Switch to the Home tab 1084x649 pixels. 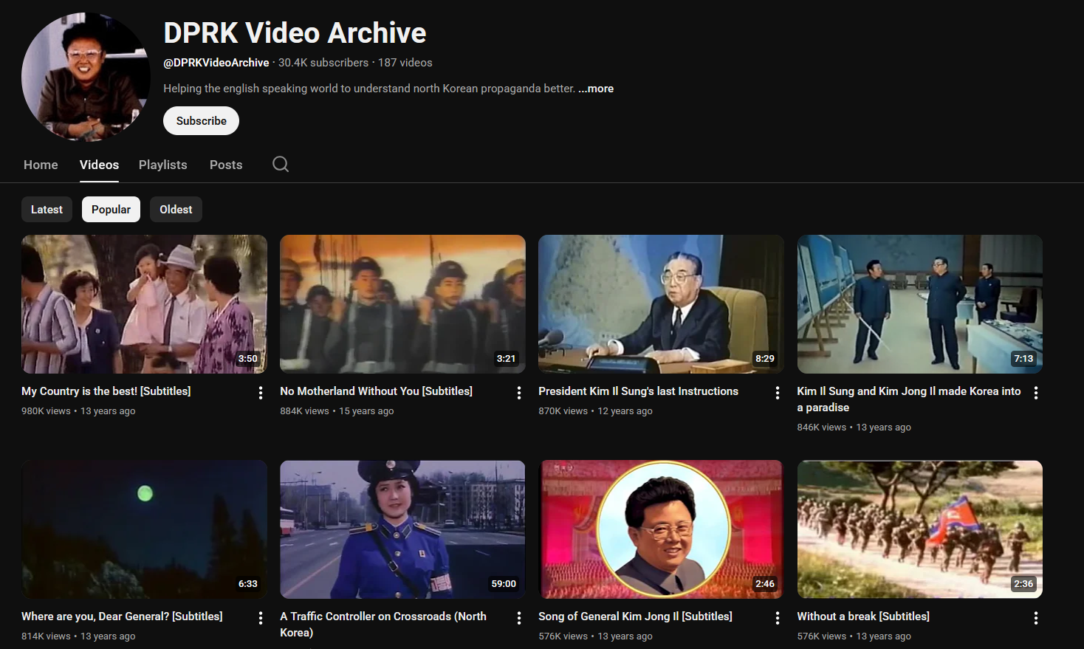click(41, 165)
